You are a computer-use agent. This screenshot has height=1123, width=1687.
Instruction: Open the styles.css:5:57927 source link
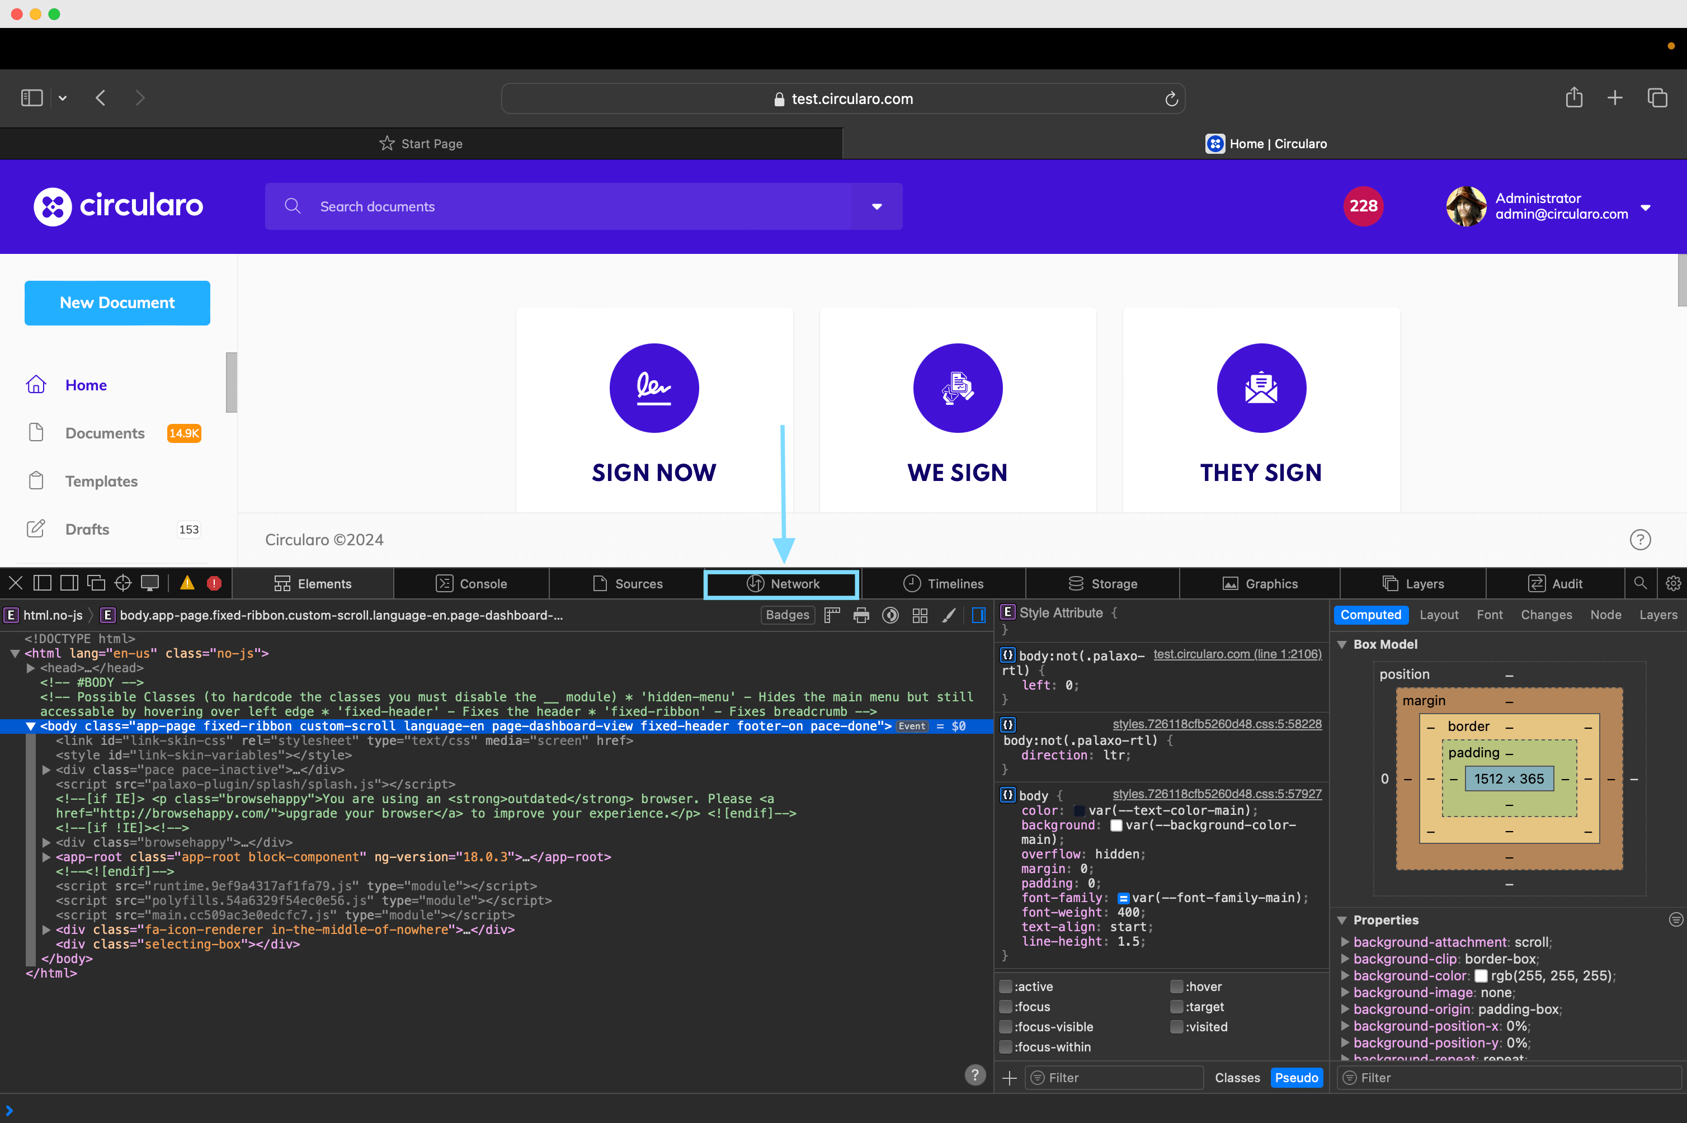pos(1217,794)
